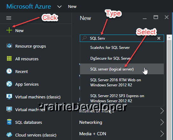Click the Microsoft Azure logo text
Image resolution: width=173 pixels, height=140 pixels.
coord(29,6)
